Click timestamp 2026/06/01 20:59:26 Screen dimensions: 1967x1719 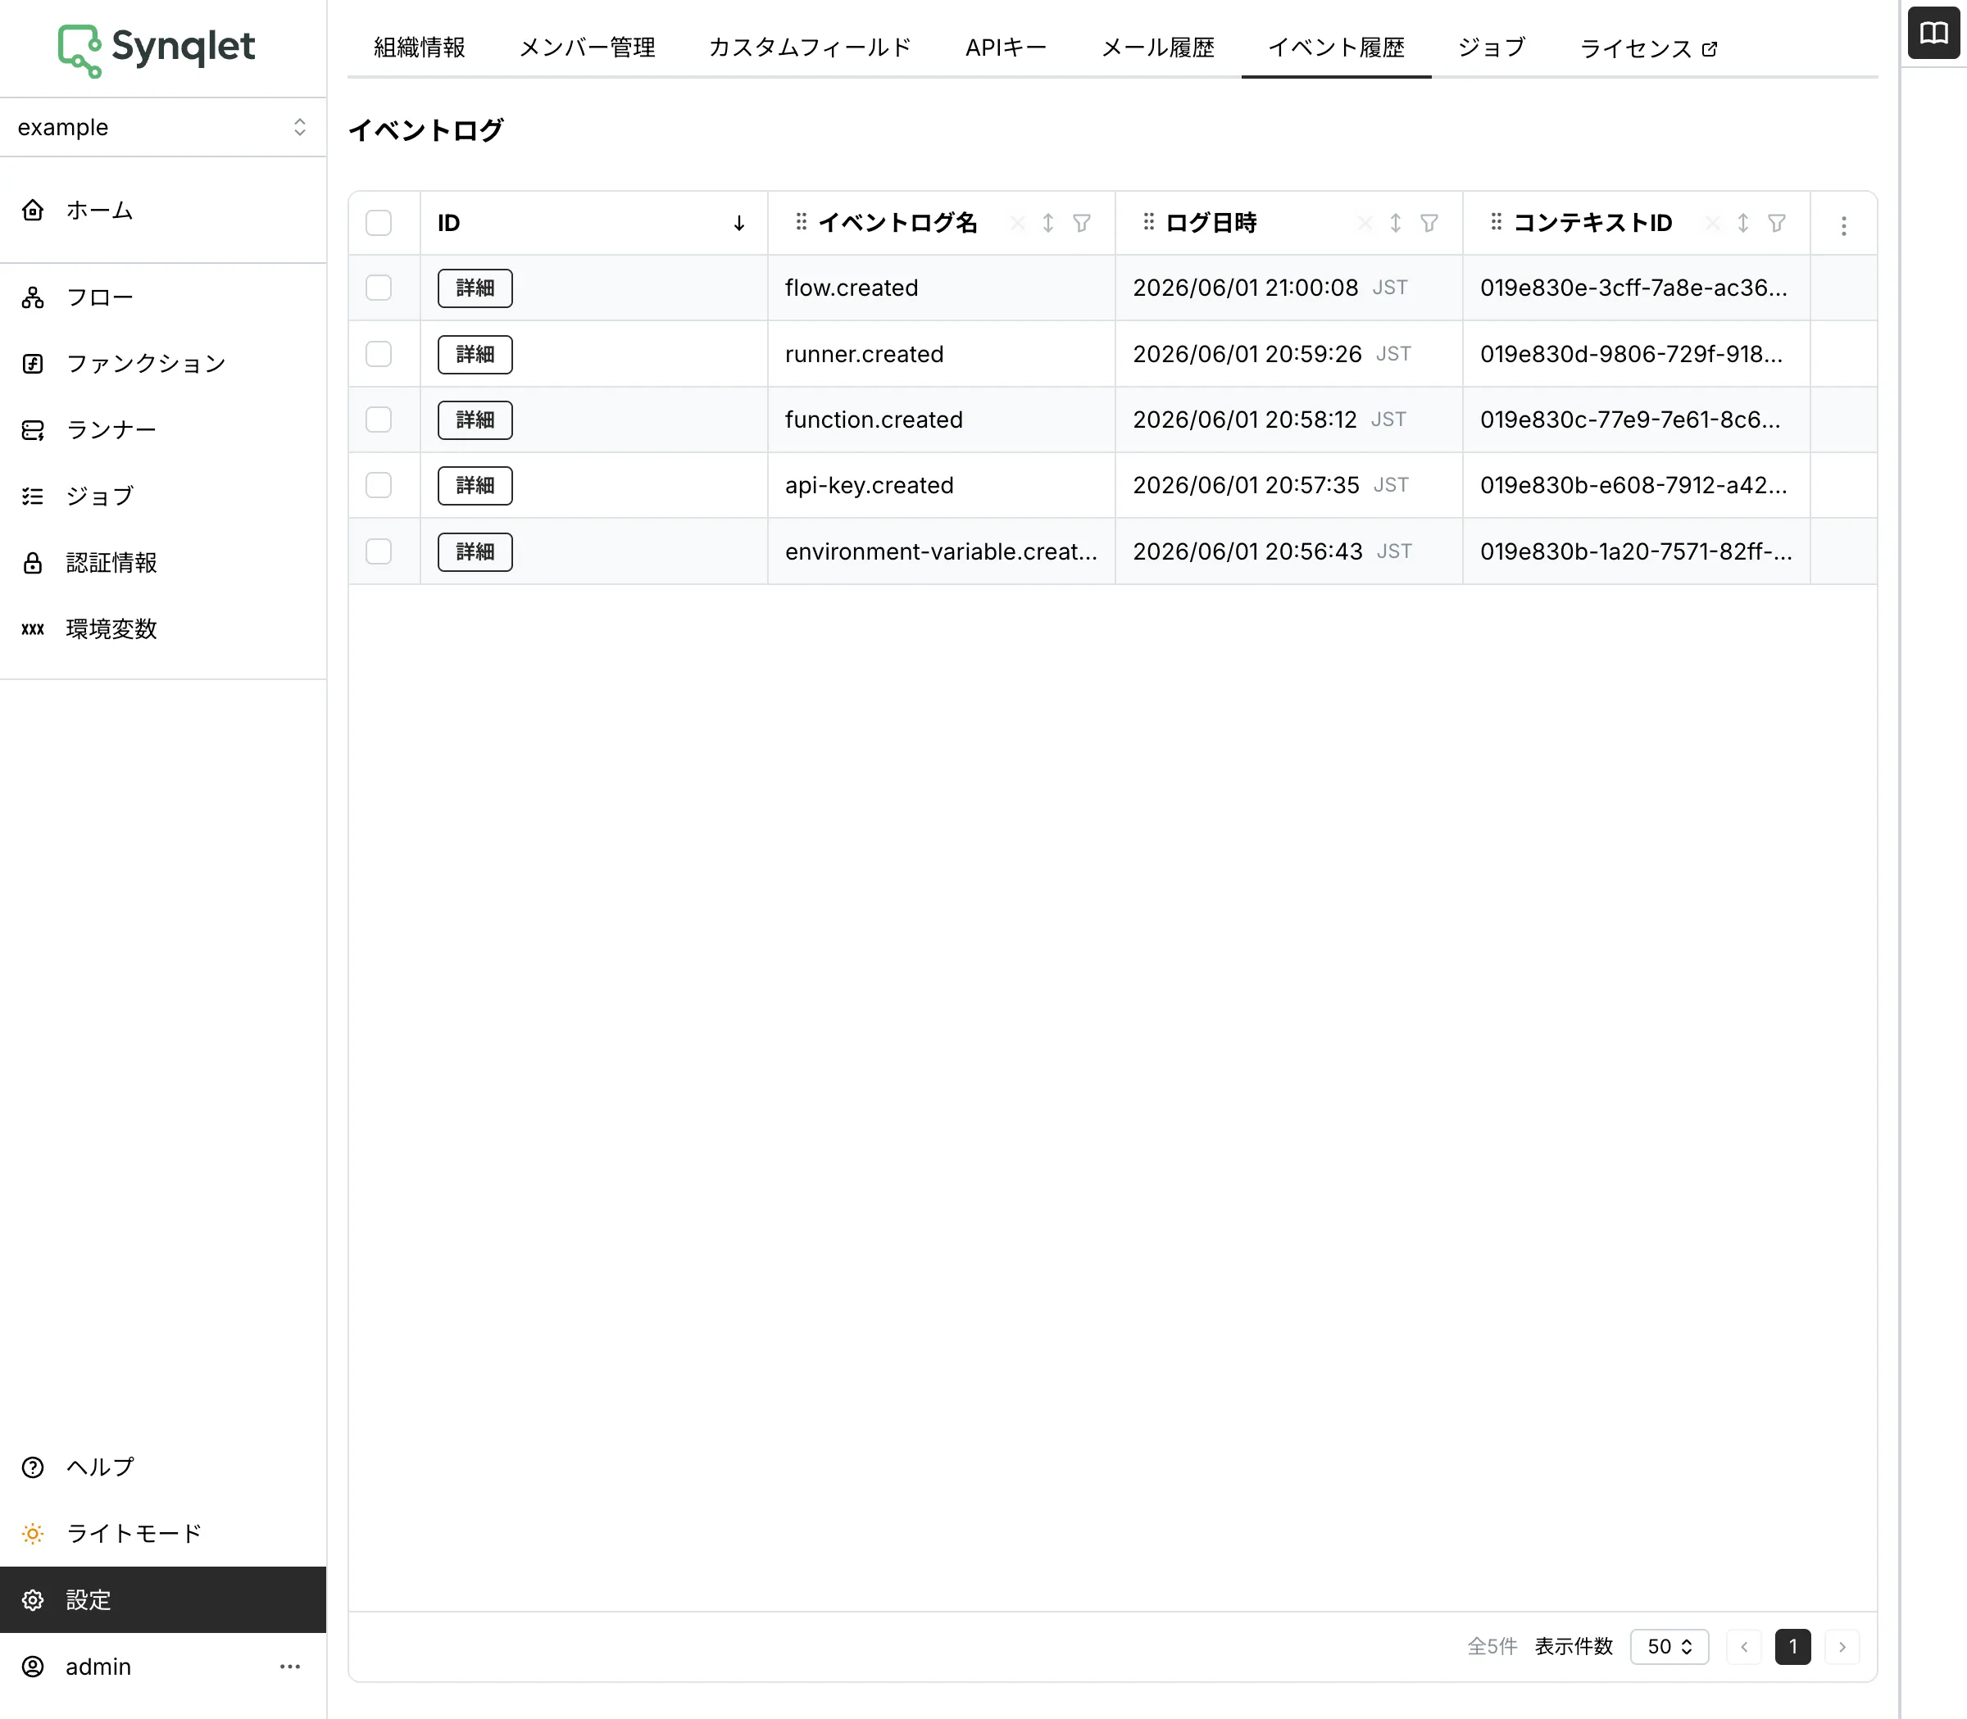[x=1247, y=354]
